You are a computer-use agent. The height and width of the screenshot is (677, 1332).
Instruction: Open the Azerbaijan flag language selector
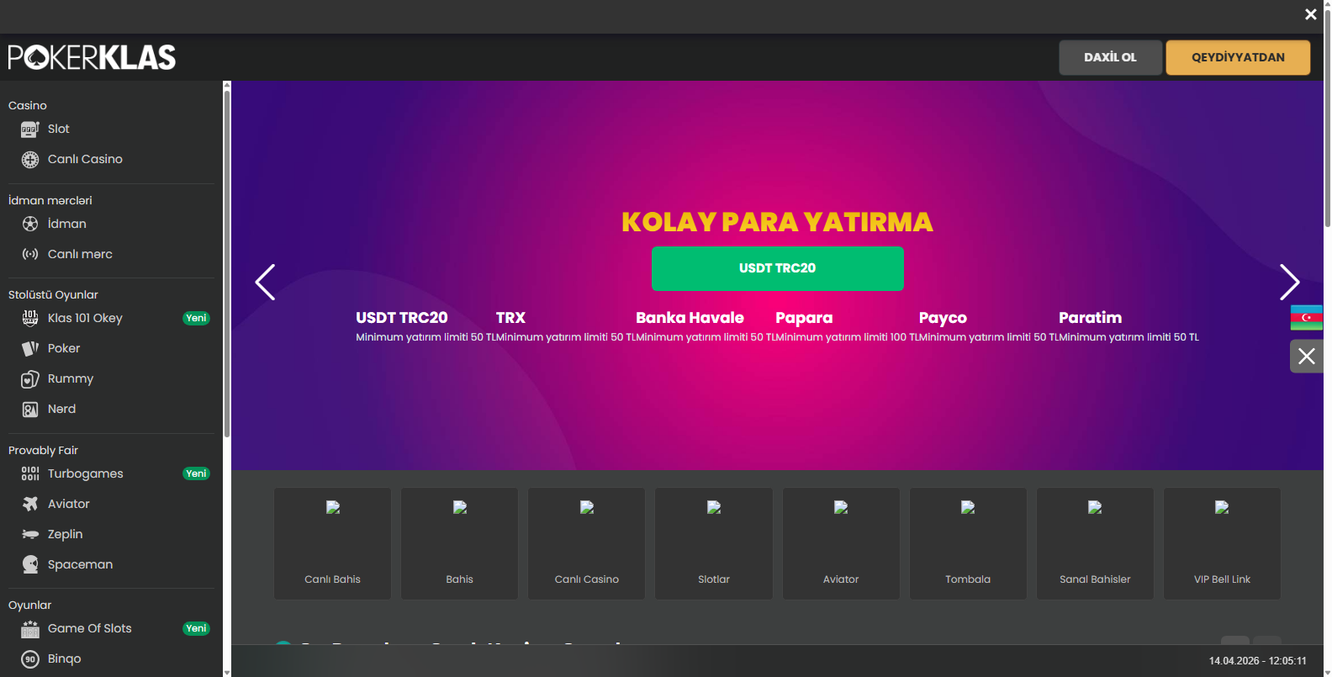pyautogui.click(x=1307, y=317)
